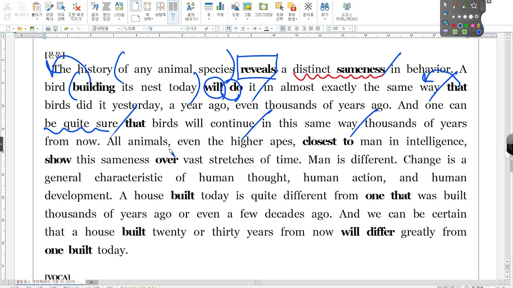Image resolution: width=513 pixels, height=288 pixels.
Task: Toggle justify paragraph alignment
Action: (x=283, y=29)
